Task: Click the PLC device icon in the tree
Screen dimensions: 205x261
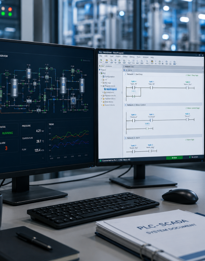Action: 102,73
